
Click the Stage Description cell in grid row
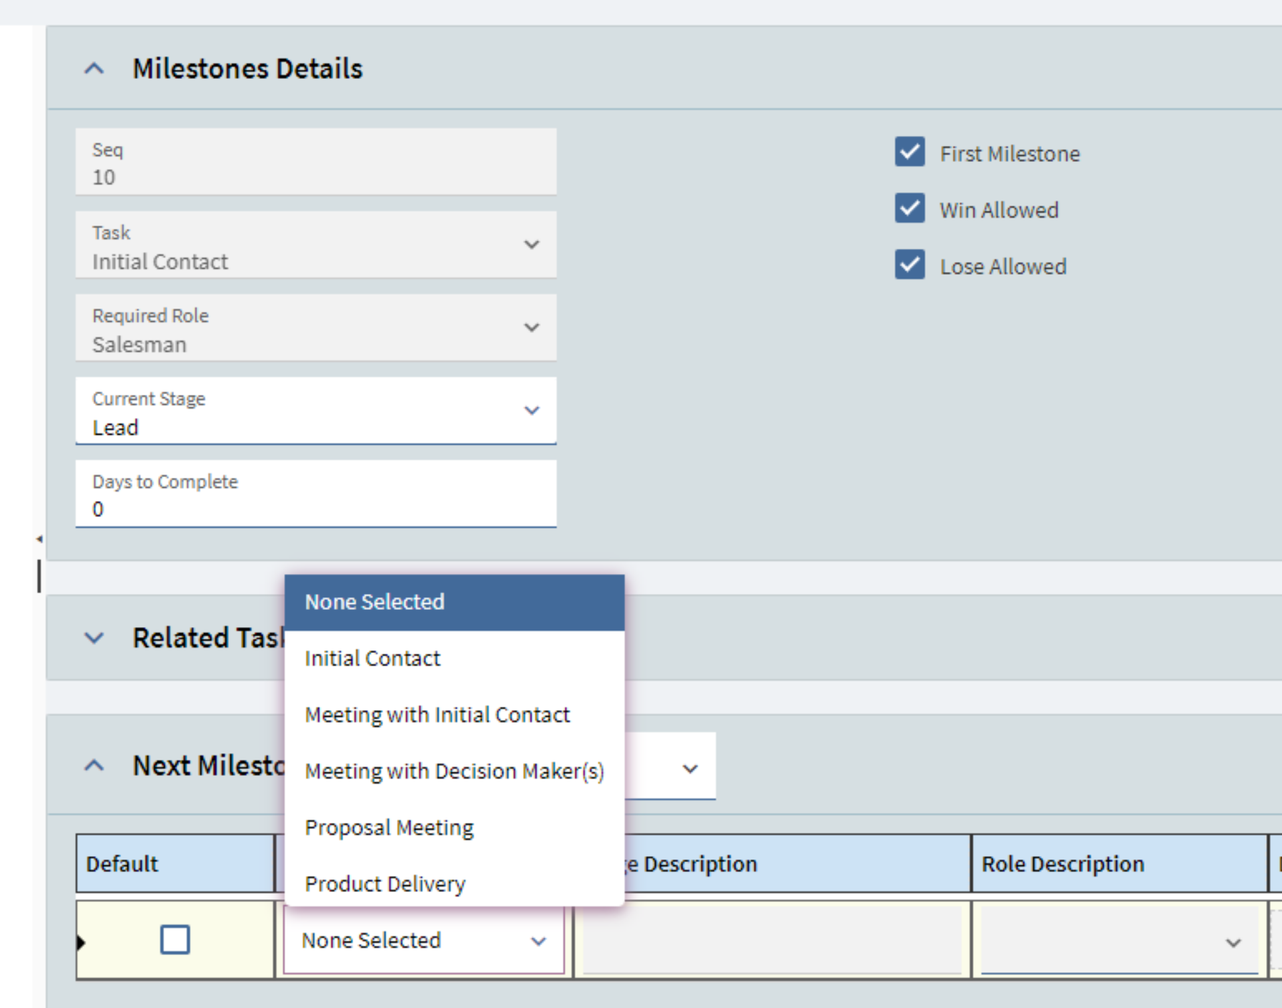[772, 940]
